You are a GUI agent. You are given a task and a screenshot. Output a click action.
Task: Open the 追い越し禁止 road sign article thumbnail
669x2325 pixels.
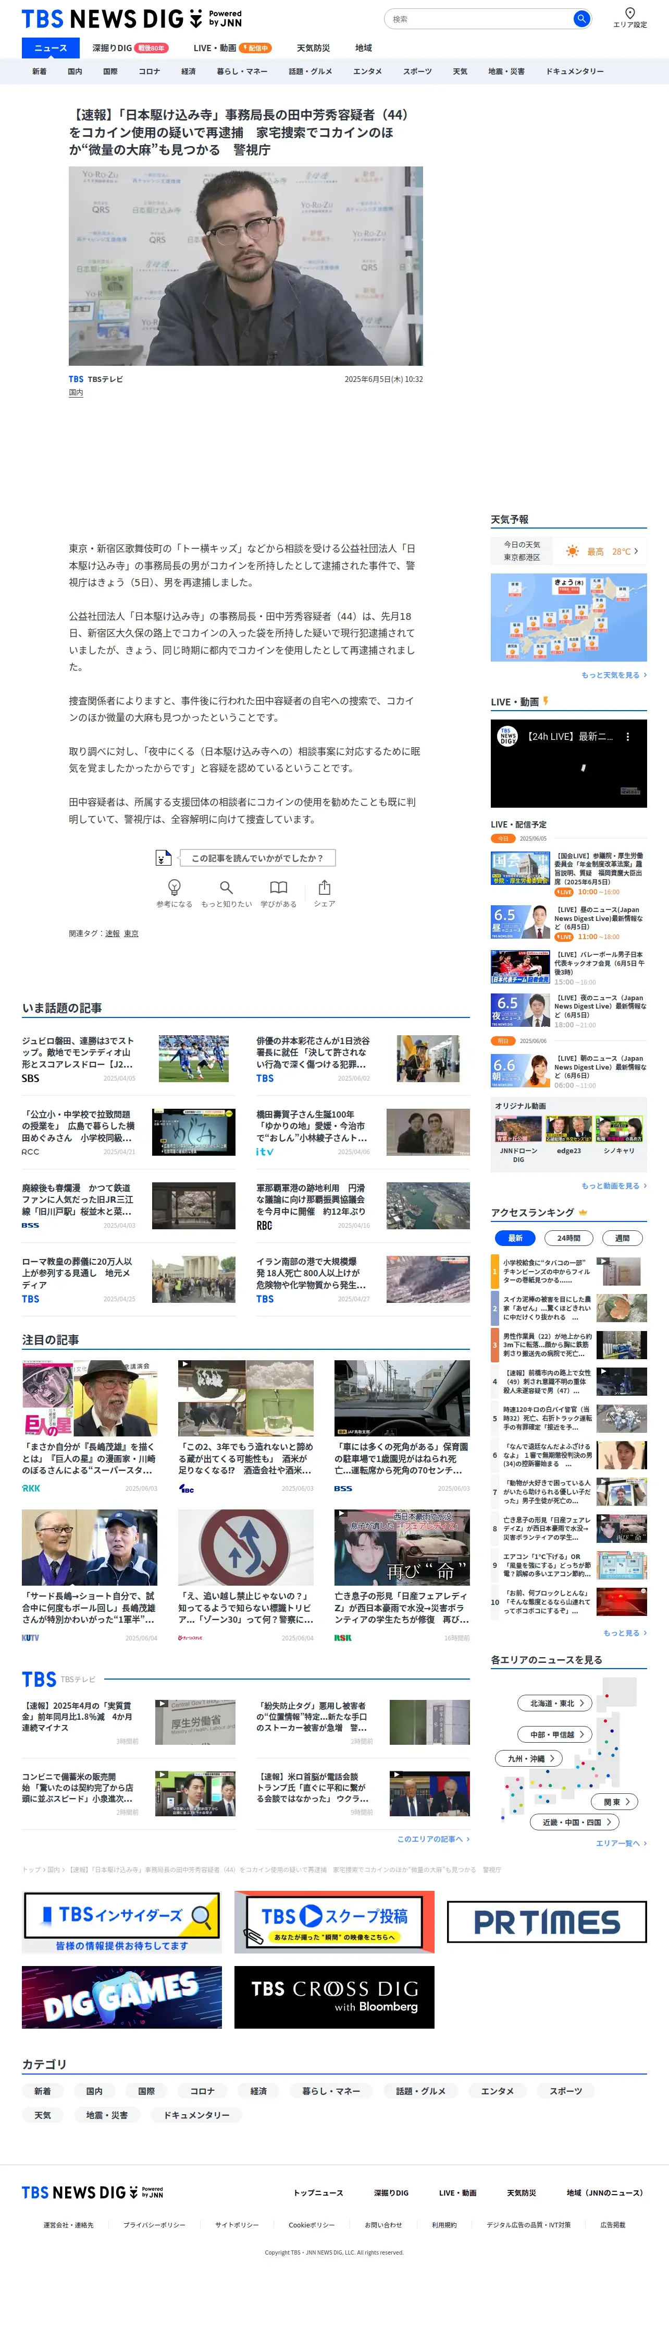245,1547
